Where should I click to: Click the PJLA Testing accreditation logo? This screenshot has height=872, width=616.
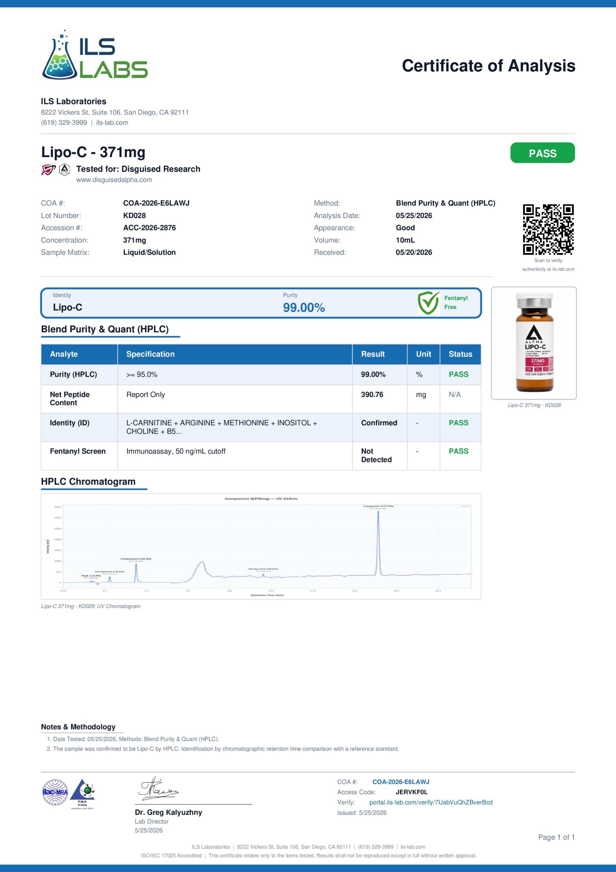(83, 795)
